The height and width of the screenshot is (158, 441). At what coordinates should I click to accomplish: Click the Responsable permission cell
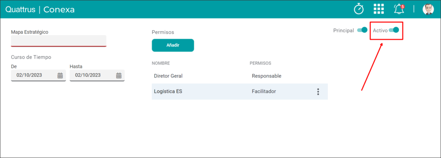coord(267,76)
